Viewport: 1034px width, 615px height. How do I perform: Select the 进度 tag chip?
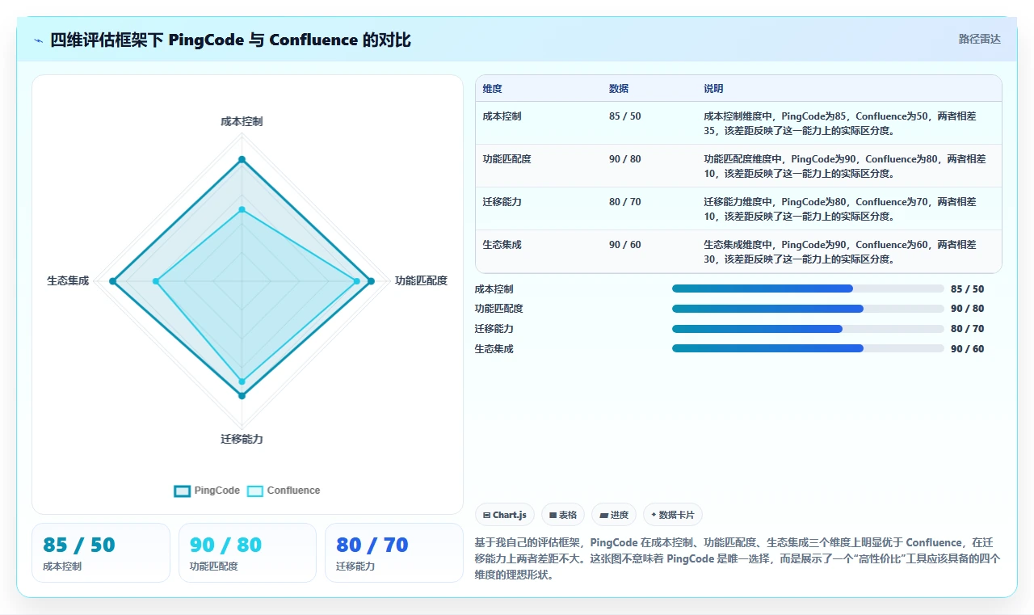[x=614, y=515]
